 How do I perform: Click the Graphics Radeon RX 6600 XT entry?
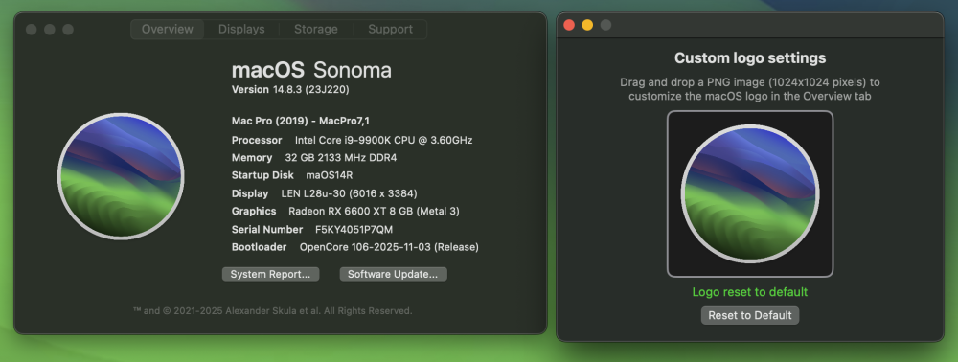(374, 212)
